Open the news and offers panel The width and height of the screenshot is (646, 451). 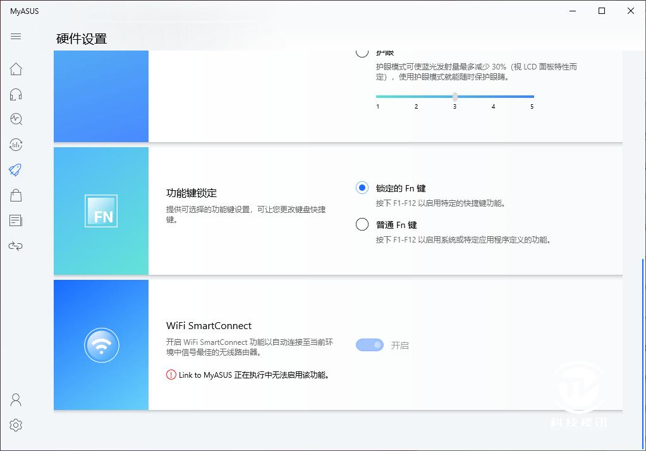pyautogui.click(x=16, y=220)
